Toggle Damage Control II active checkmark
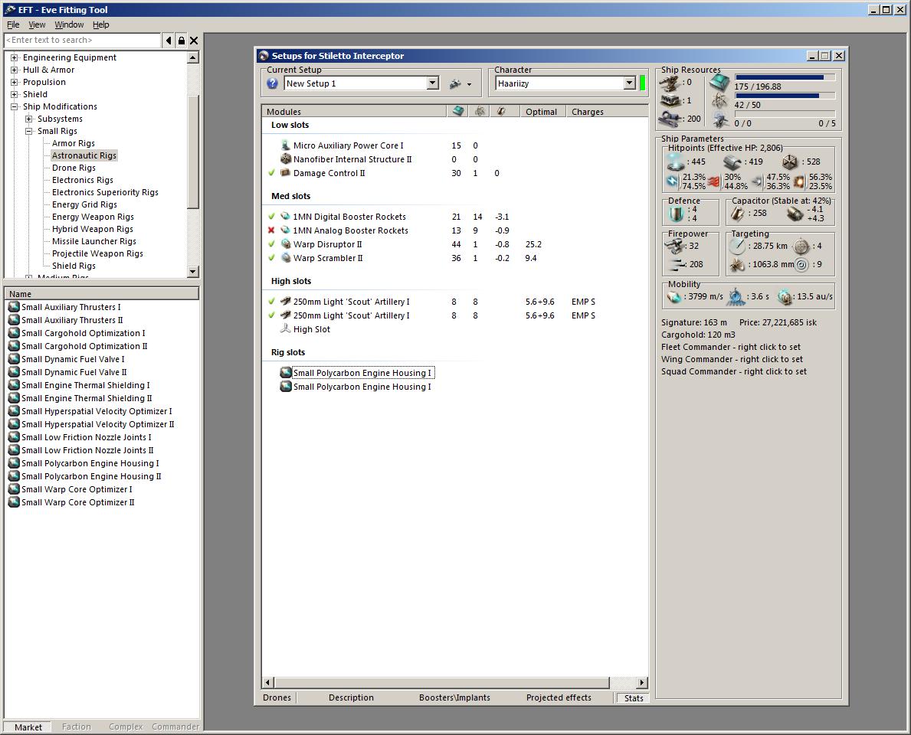Viewport: 911px width, 735px height. pyautogui.click(x=271, y=173)
